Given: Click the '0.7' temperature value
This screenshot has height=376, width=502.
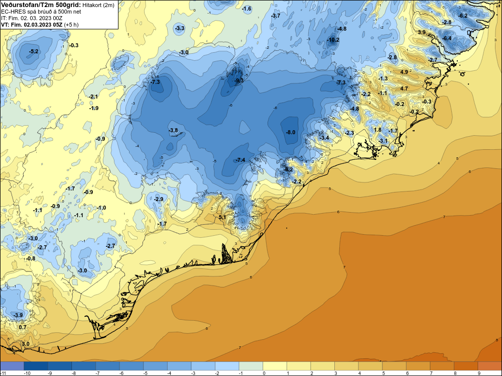Looking at the screenshot, I should click(23, 327).
